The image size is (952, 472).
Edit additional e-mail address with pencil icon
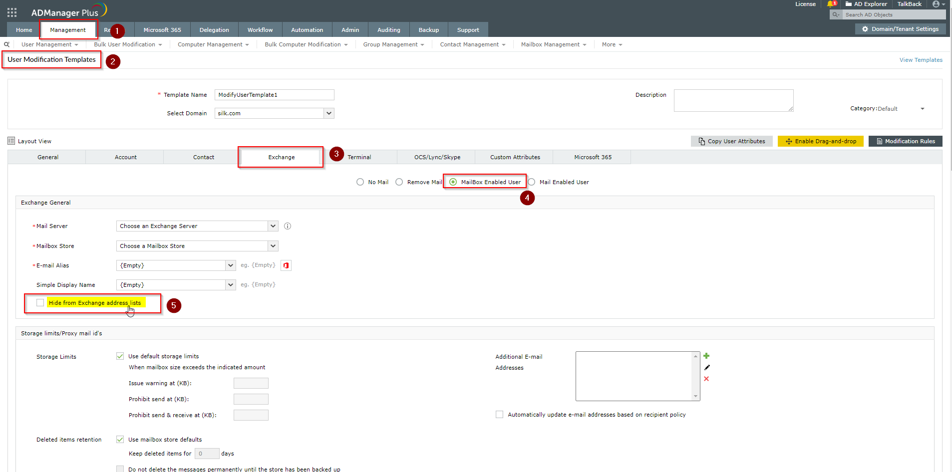(x=706, y=367)
